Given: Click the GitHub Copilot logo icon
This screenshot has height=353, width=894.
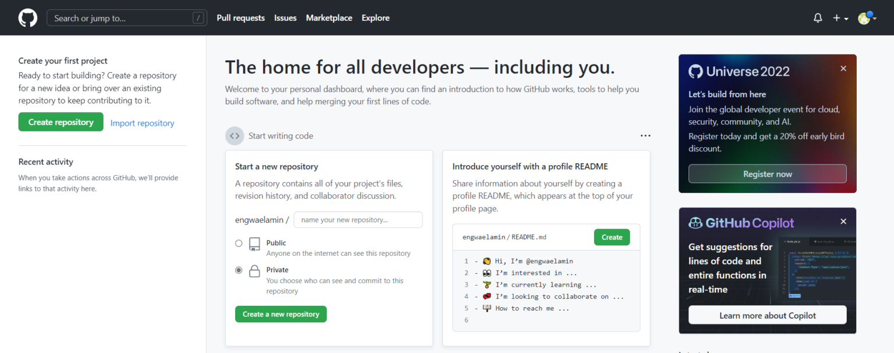Looking at the screenshot, I should tap(696, 223).
